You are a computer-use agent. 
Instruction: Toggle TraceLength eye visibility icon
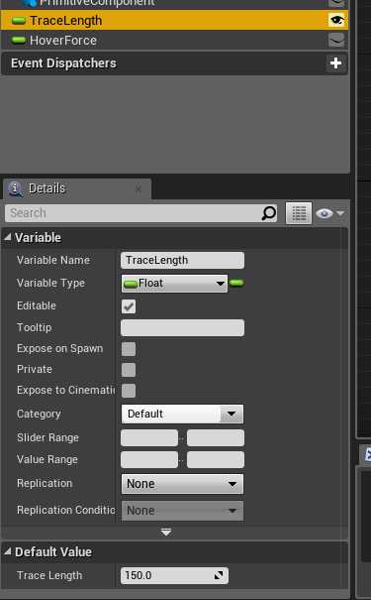336,20
